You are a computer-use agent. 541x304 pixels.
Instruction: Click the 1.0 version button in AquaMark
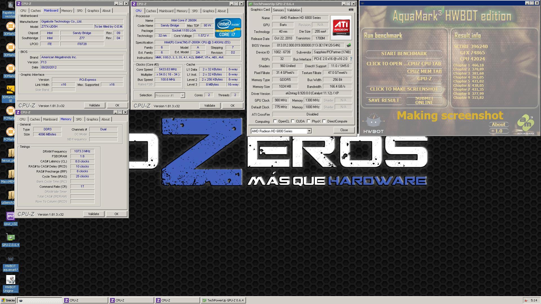(498, 131)
